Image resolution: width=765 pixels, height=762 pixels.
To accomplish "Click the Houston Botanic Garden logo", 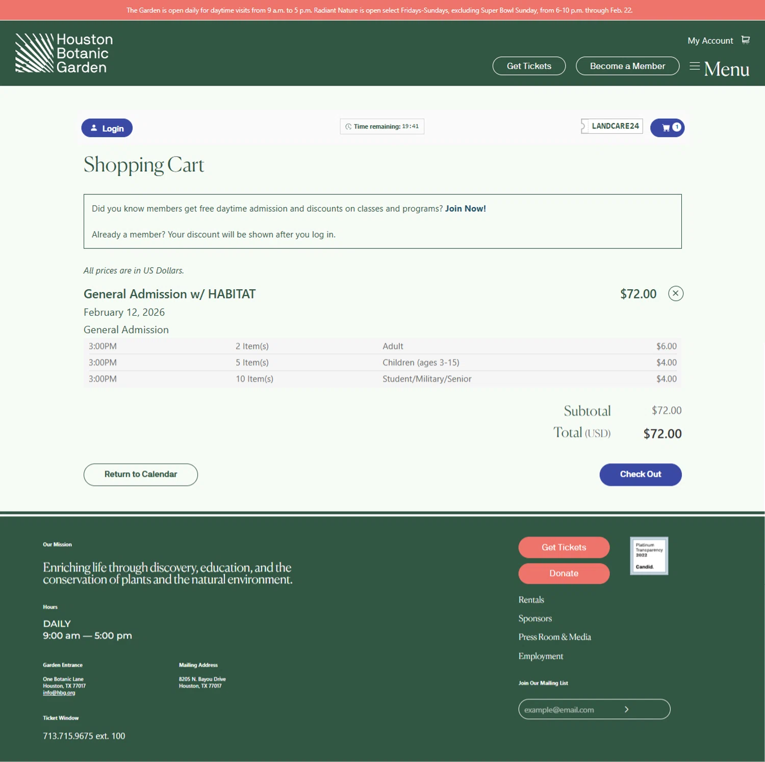I will pyautogui.click(x=64, y=53).
